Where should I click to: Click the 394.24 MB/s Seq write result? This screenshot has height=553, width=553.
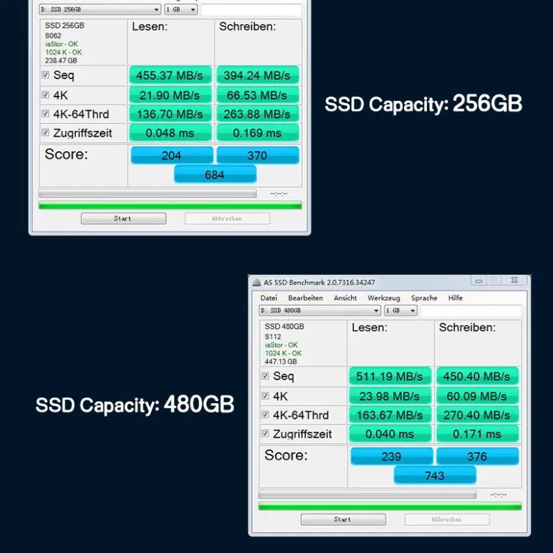click(257, 76)
